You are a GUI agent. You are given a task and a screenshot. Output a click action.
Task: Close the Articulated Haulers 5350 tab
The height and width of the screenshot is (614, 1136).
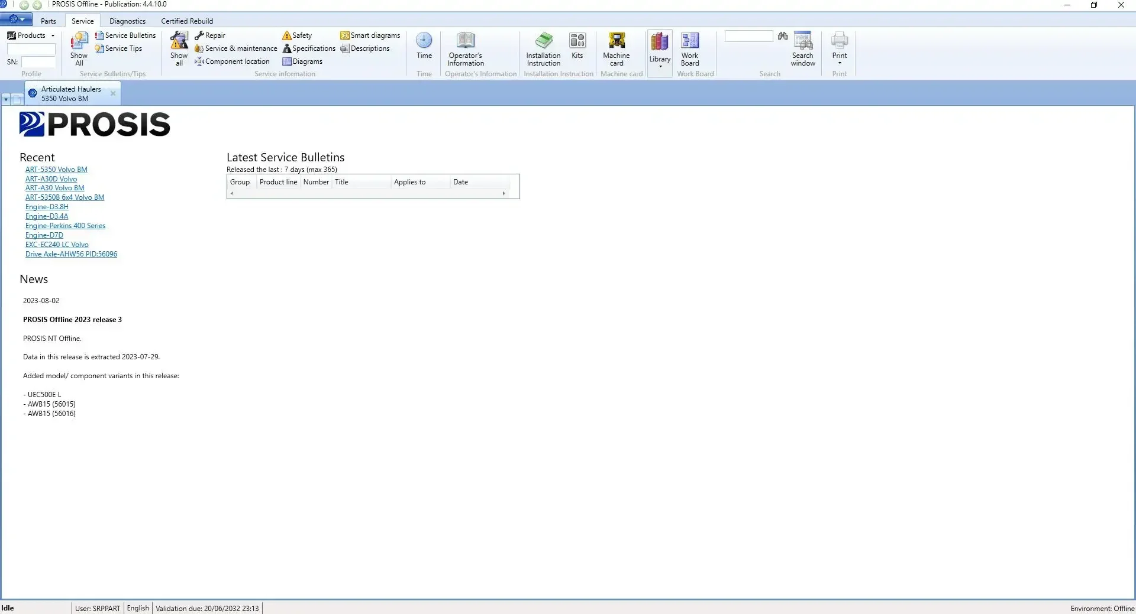113,93
